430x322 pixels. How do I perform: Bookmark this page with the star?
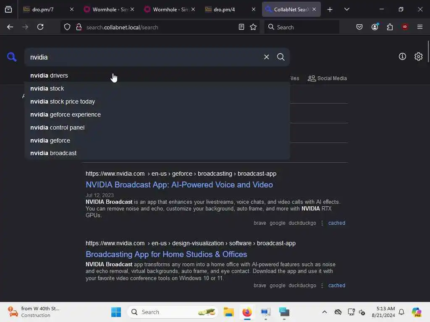click(x=253, y=27)
